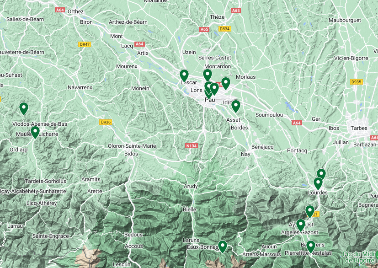The image size is (378, 268).
Task: Click the Arrens-Marsous label
Action: 261,254
